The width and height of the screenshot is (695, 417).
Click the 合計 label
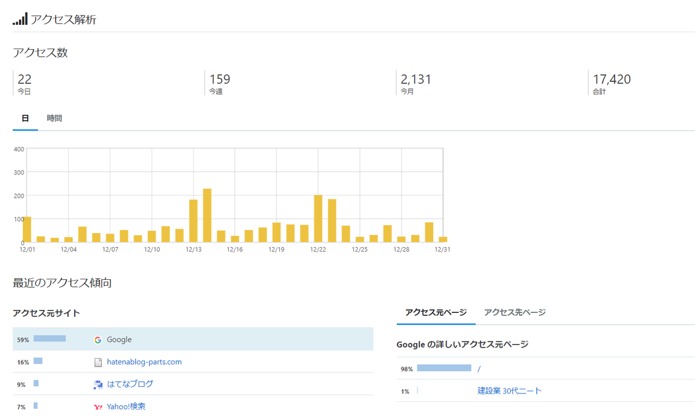tap(599, 91)
